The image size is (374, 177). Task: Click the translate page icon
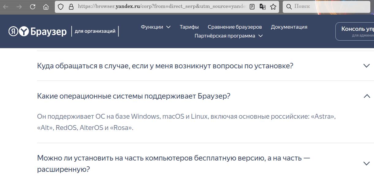[263, 7]
